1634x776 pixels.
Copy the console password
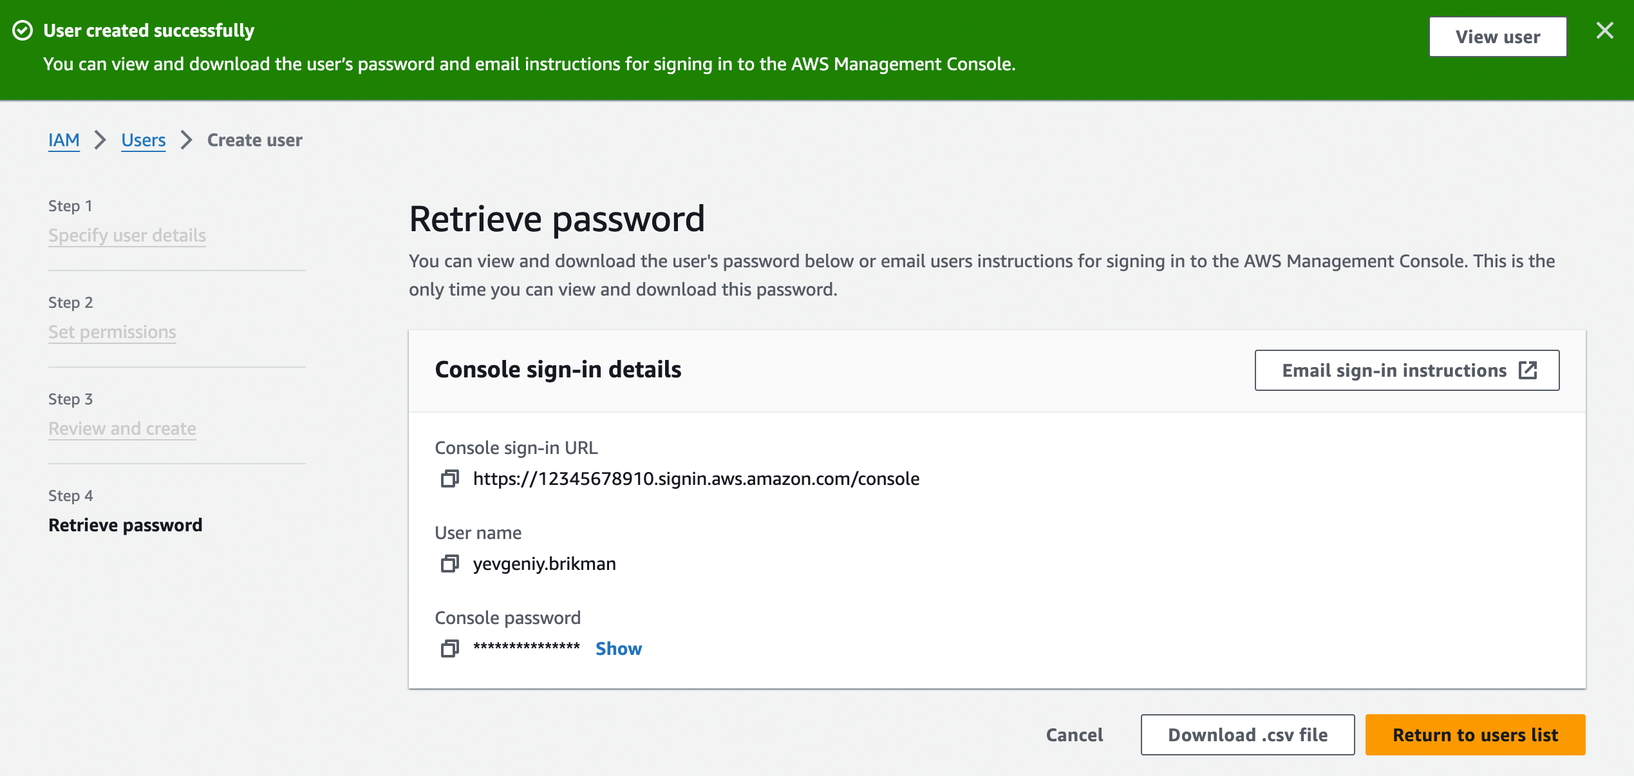449,648
